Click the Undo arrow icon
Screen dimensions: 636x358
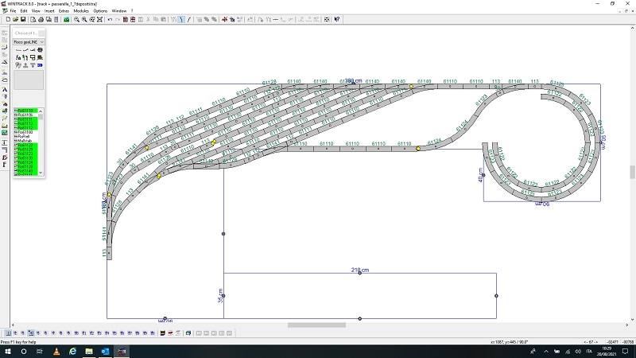[110, 19]
